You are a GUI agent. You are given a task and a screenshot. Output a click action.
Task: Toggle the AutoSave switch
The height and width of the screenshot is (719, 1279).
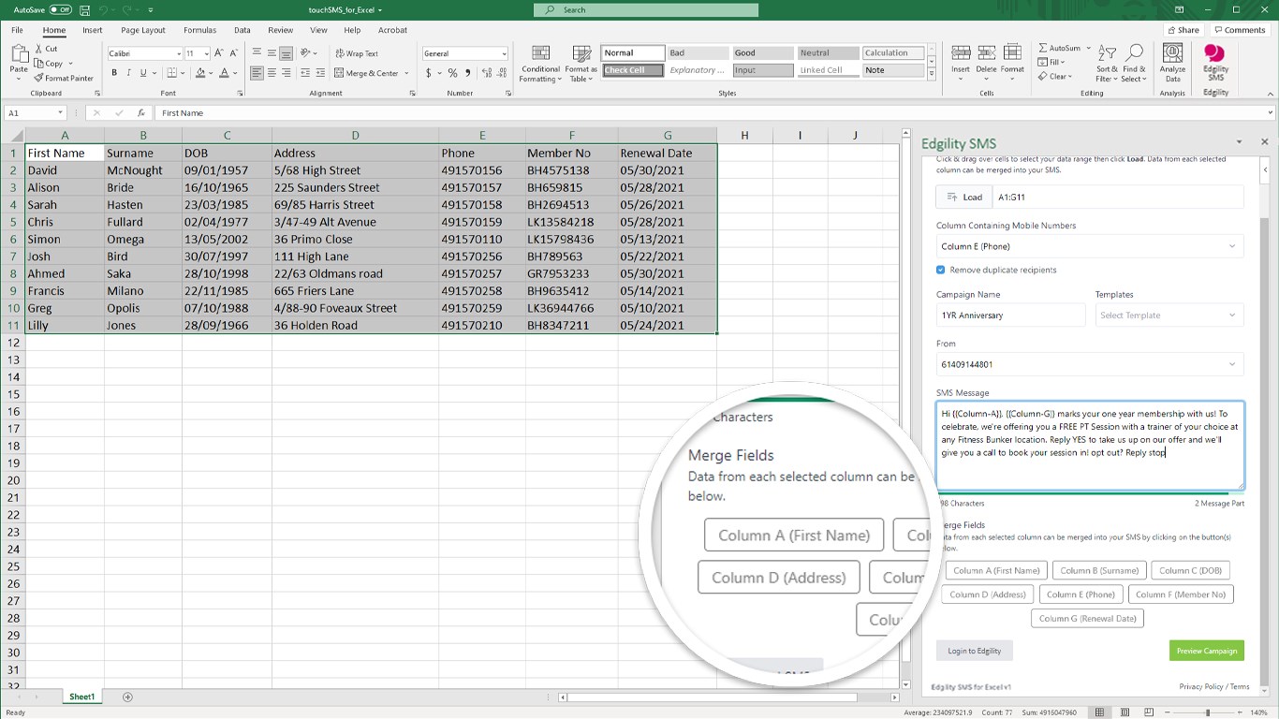point(61,9)
